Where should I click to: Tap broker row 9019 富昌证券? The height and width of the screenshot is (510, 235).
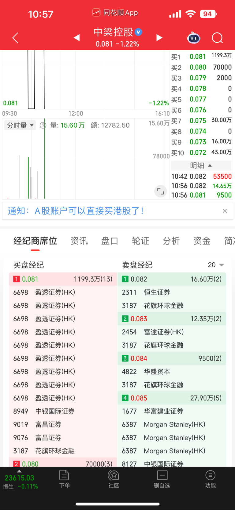[x=63, y=424]
